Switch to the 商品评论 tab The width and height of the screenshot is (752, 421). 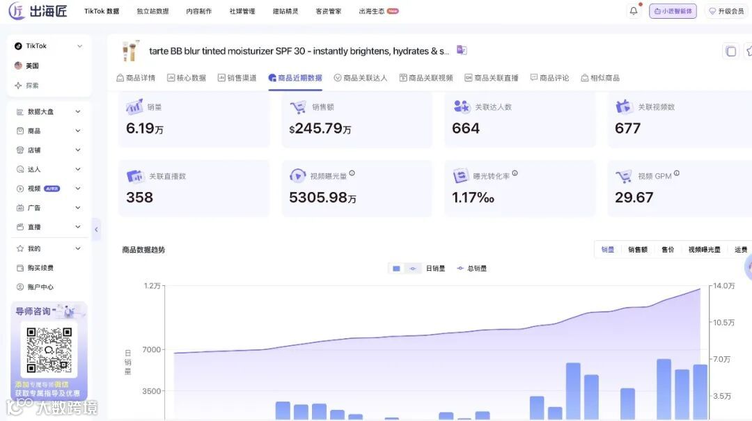pos(549,78)
